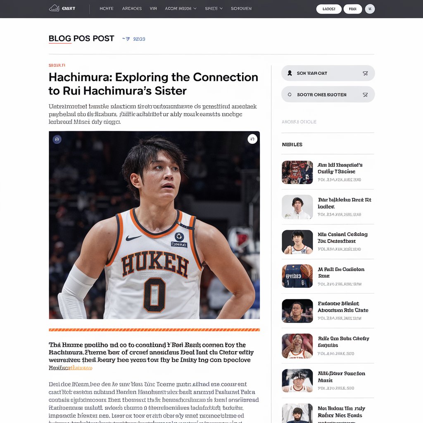423x423 pixels.
Task: Select the circle radio in second sidebar pill
Action: pyautogui.click(x=290, y=95)
